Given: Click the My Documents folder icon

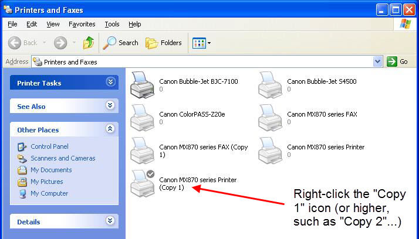Looking at the screenshot, I should point(22,170).
